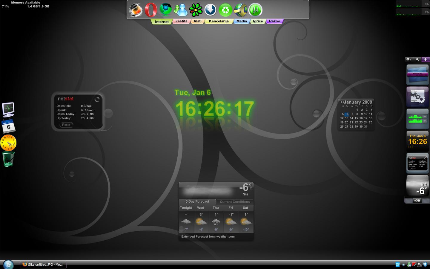430x269 pixels.
Task: Select the sidebar netstat widget thumbnail
Action: click(417, 163)
